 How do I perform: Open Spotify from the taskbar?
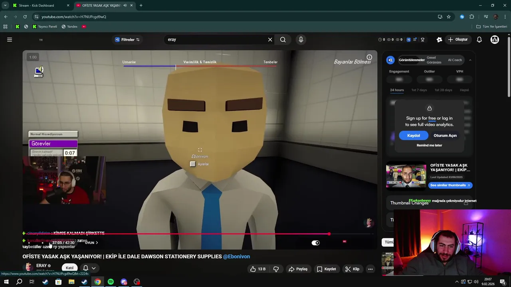[111, 282]
